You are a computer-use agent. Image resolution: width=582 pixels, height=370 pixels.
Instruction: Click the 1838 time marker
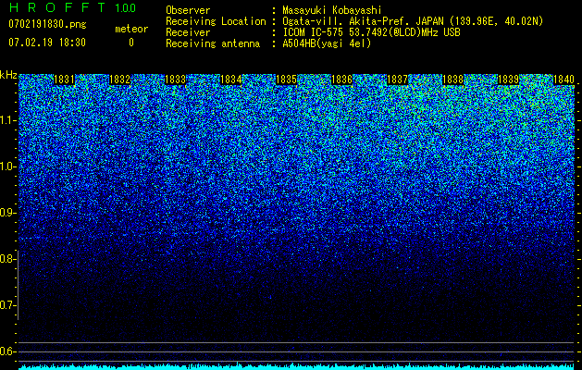coord(453,80)
